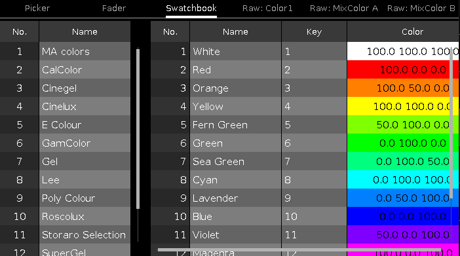Viewport: 460px width, 256px height.
Task: Select the Cyan color entry
Action: point(236,180)
